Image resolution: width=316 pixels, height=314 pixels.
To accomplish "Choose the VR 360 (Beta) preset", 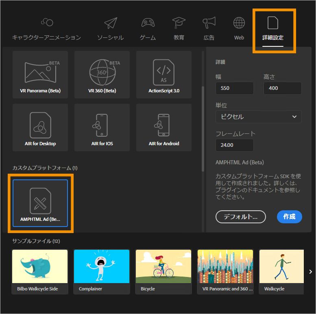I will click(102, 74).
